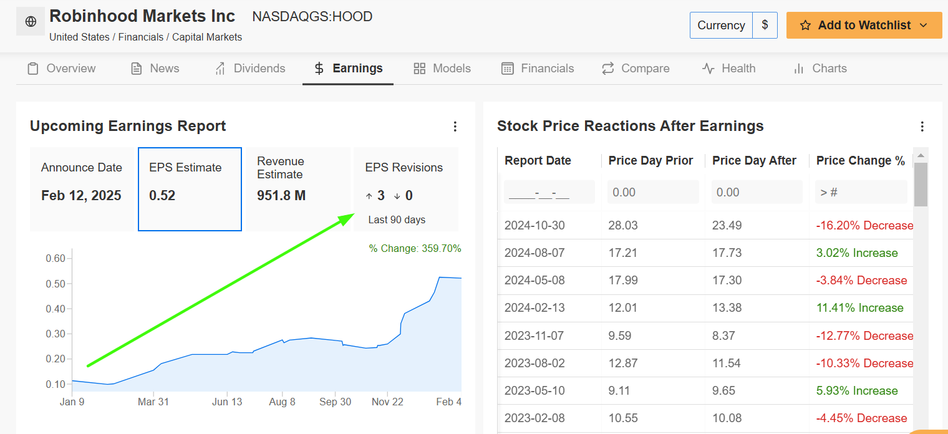Click the Earnings dollar-sign icon
This screenshot has height=434, width=948.
(x=319, y=69)
